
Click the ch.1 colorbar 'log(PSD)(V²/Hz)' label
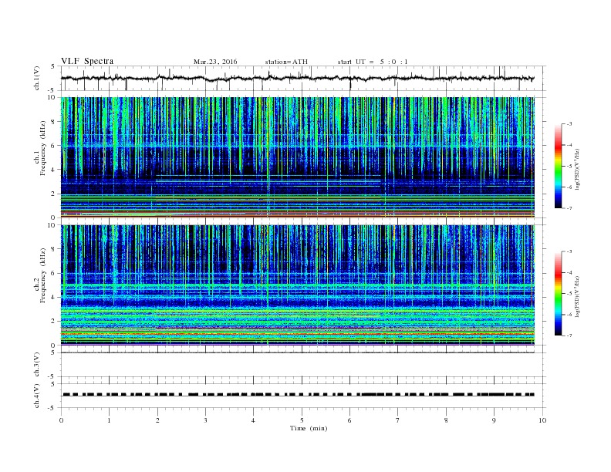(577, 169)
